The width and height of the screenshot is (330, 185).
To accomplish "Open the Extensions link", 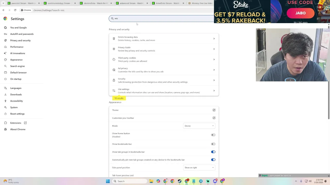I will point(15,123).
